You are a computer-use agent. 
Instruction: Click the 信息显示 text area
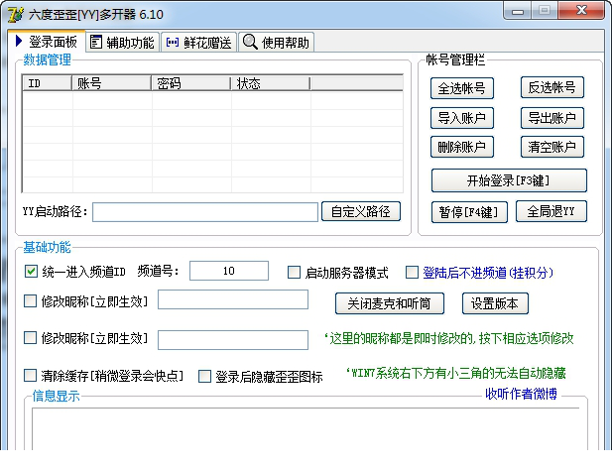pyautogui.click(x=306, y=429)
